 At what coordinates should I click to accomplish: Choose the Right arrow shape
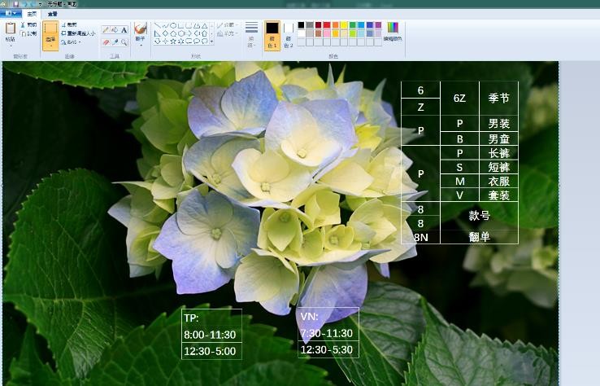[189, 33]
